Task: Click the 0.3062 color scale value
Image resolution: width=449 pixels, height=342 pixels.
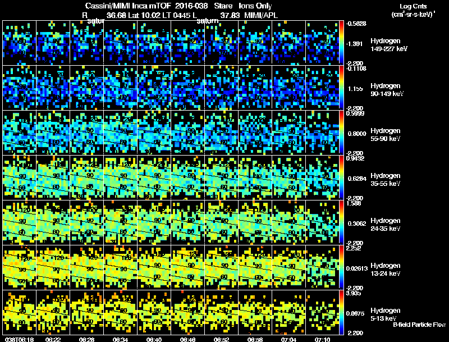Action: (357, 224)
